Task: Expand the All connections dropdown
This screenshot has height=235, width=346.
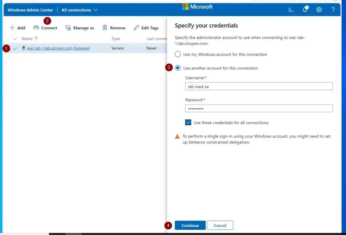Action: click(79, 10)
